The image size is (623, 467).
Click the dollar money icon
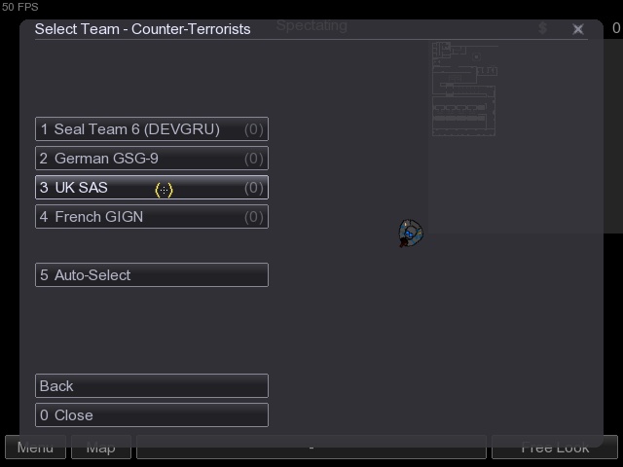click(x=543, y=28)
